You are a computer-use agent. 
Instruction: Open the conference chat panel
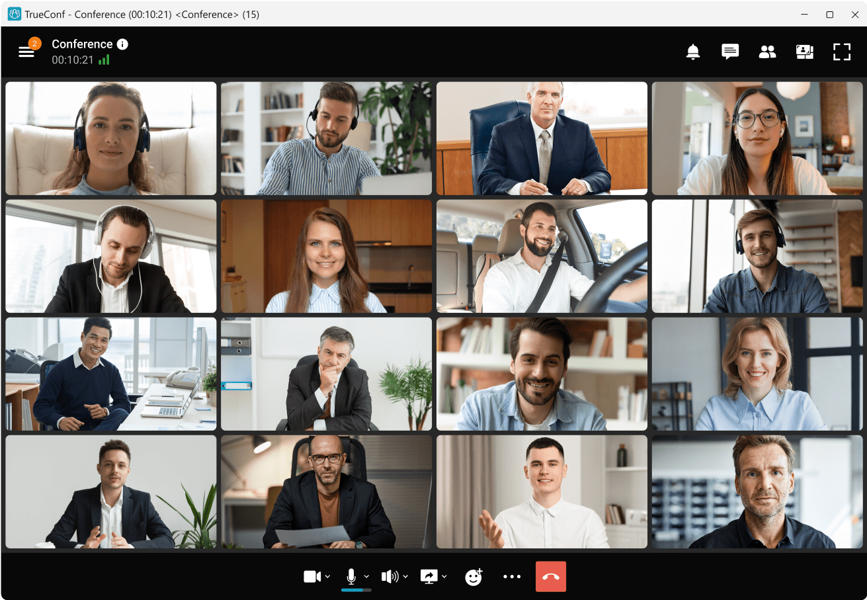click(729, 52)
